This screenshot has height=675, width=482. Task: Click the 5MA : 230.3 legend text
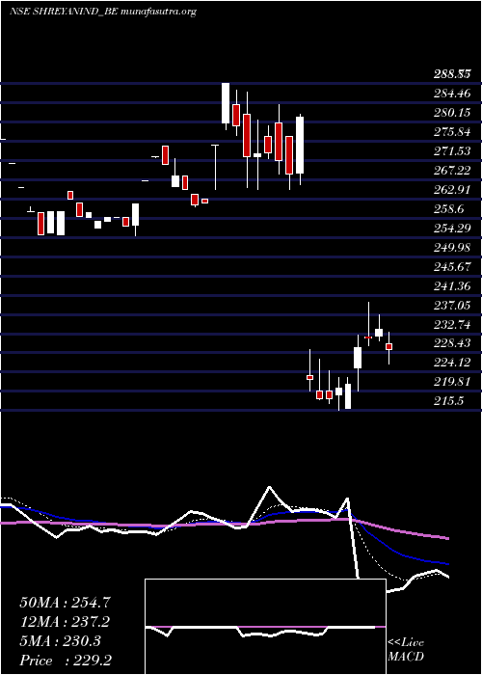[61, 641]
